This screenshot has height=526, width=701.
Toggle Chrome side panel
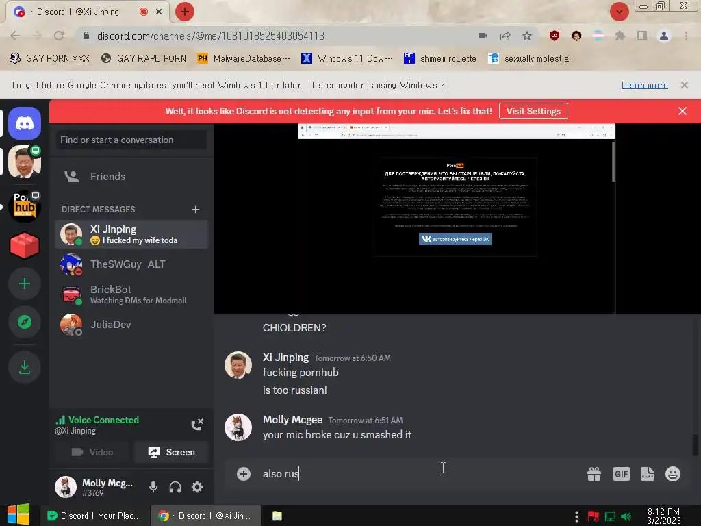tap(642, 36)
